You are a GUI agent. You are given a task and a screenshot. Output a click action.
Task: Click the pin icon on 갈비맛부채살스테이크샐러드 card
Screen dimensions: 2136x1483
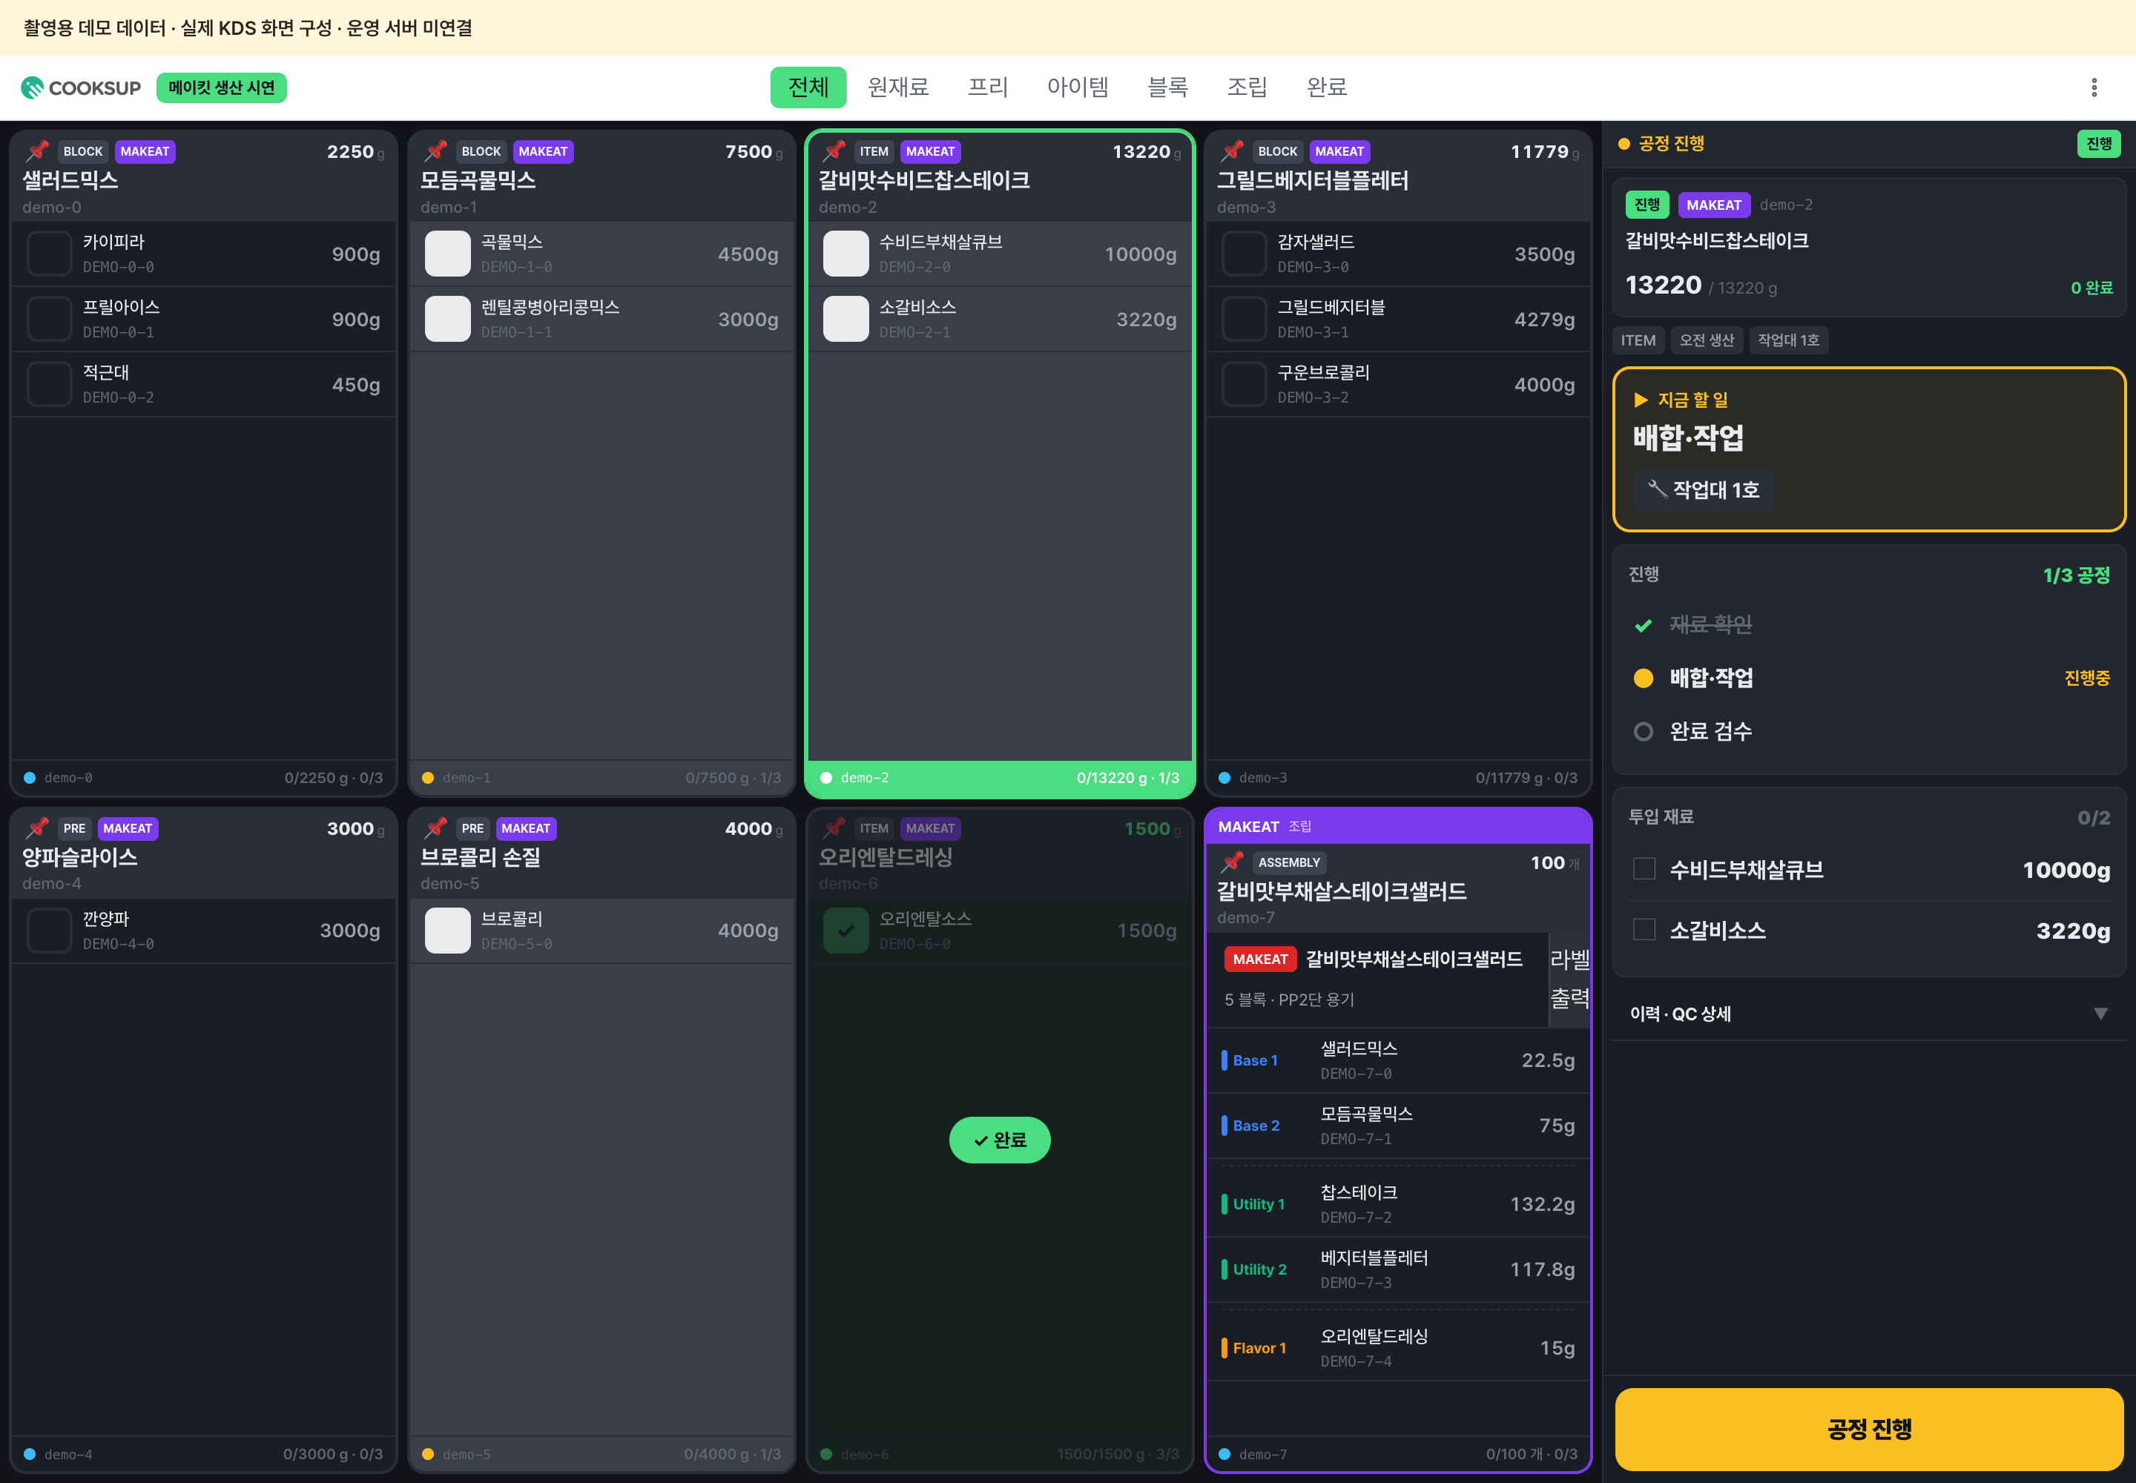[x=1233, y=862]
